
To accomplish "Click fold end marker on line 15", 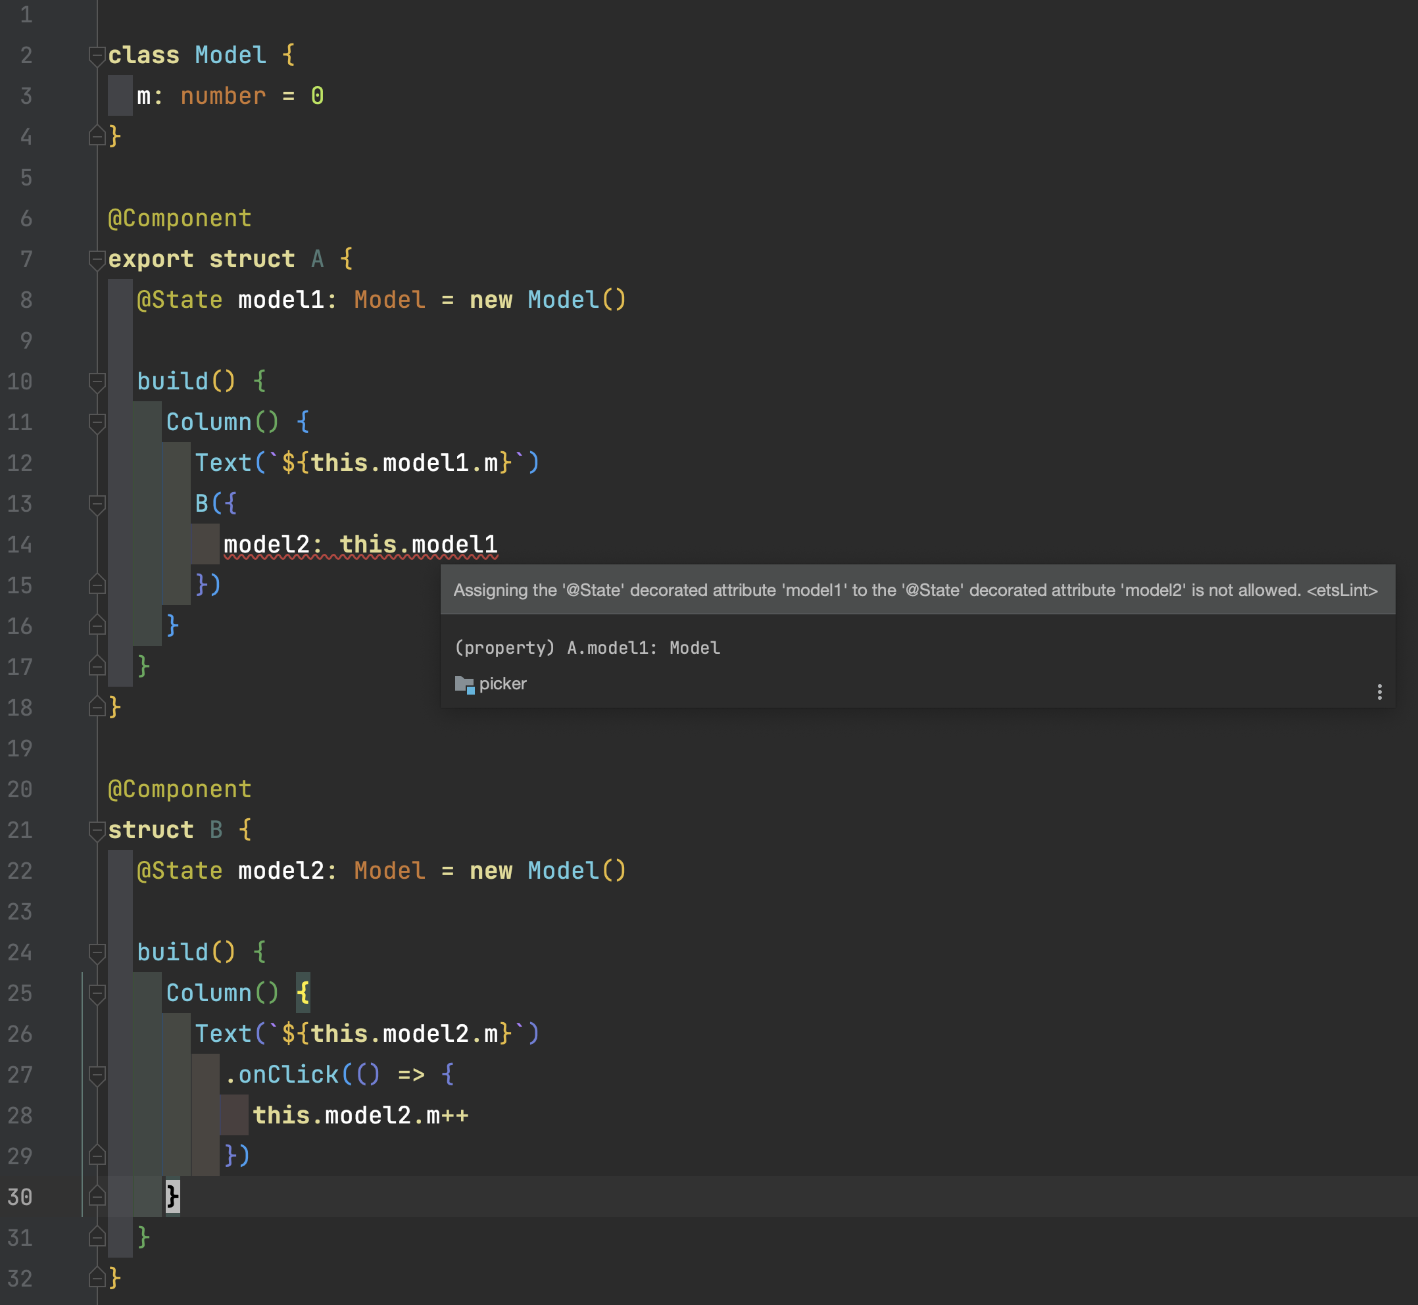I will coord(97,584).
